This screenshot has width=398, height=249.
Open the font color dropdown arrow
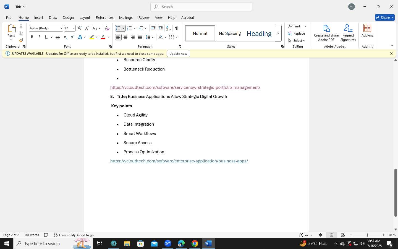point(108,37)
